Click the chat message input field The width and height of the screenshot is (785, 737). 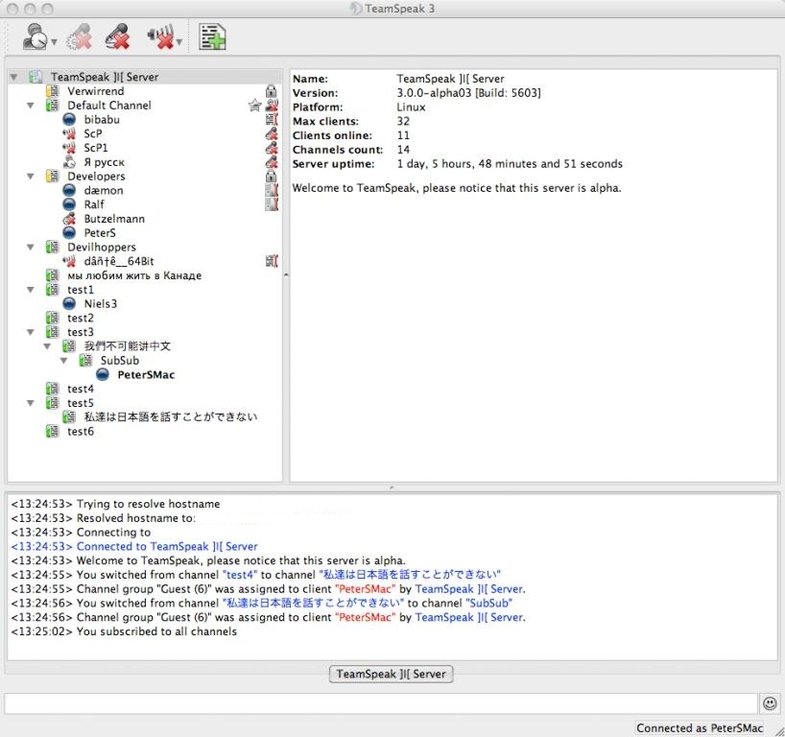click(x=381, y=703)
